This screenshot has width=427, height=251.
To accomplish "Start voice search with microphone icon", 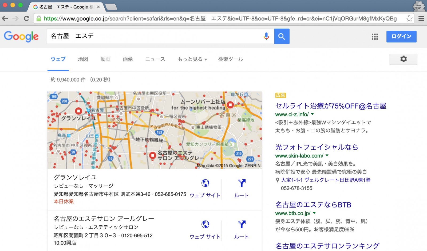I will 266,36.
